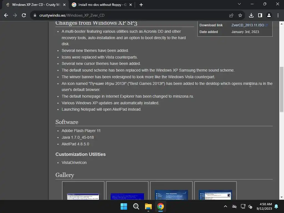284x213 pixels.
Task: Open network status tray icon
Action: click(243, 206)
